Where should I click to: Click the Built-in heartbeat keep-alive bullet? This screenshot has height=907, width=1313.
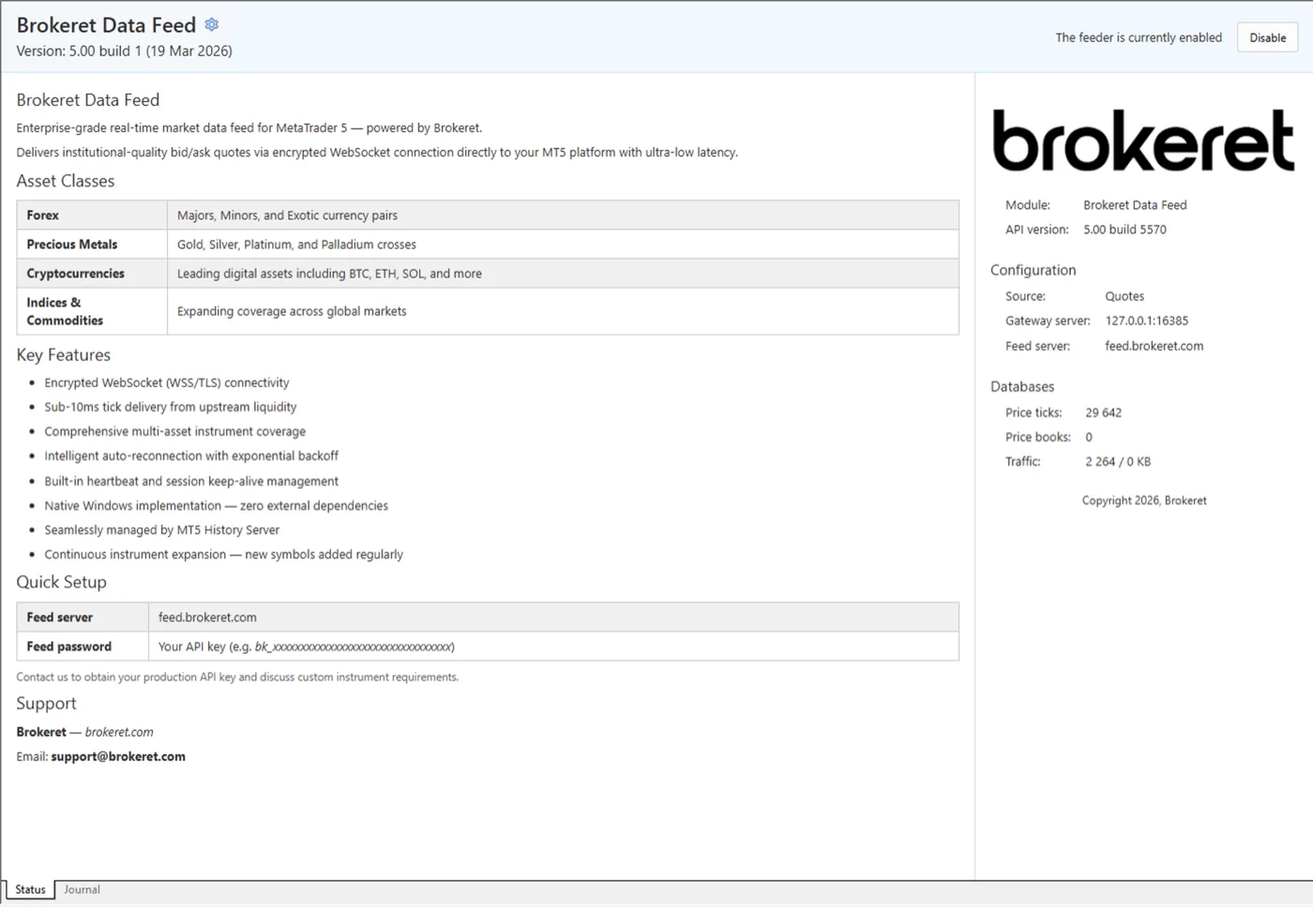pyautogui.click(x=191, y=481)
